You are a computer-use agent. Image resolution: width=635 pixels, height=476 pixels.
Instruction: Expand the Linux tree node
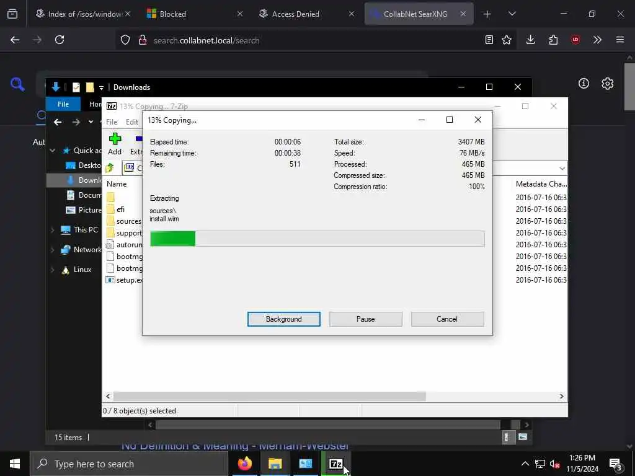click(x=53, y=270)
